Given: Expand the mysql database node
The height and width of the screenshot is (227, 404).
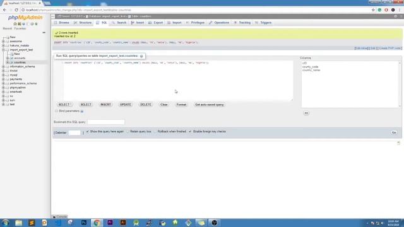Looking at the screenshot, I should pyautogui.click(x=3, y=75).
